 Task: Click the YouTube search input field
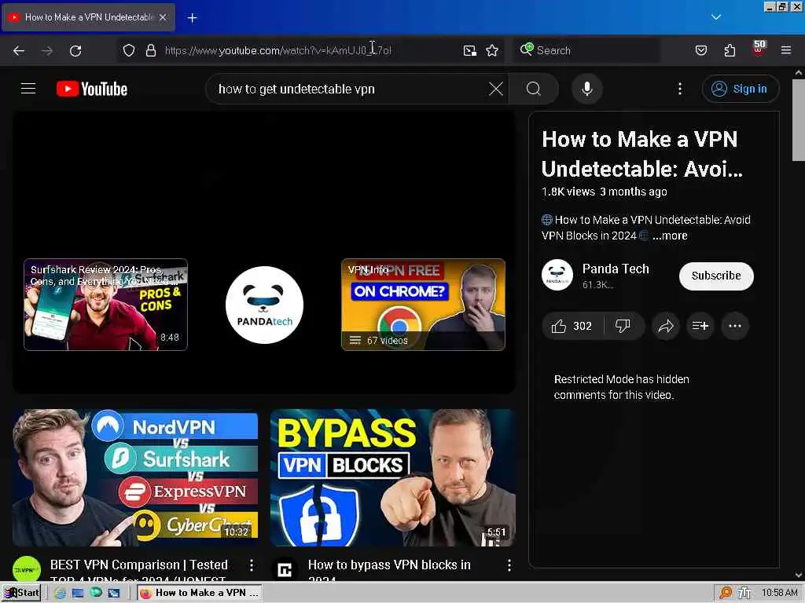[x=349, y=89]
